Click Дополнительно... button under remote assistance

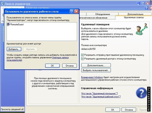coord(96,65)
